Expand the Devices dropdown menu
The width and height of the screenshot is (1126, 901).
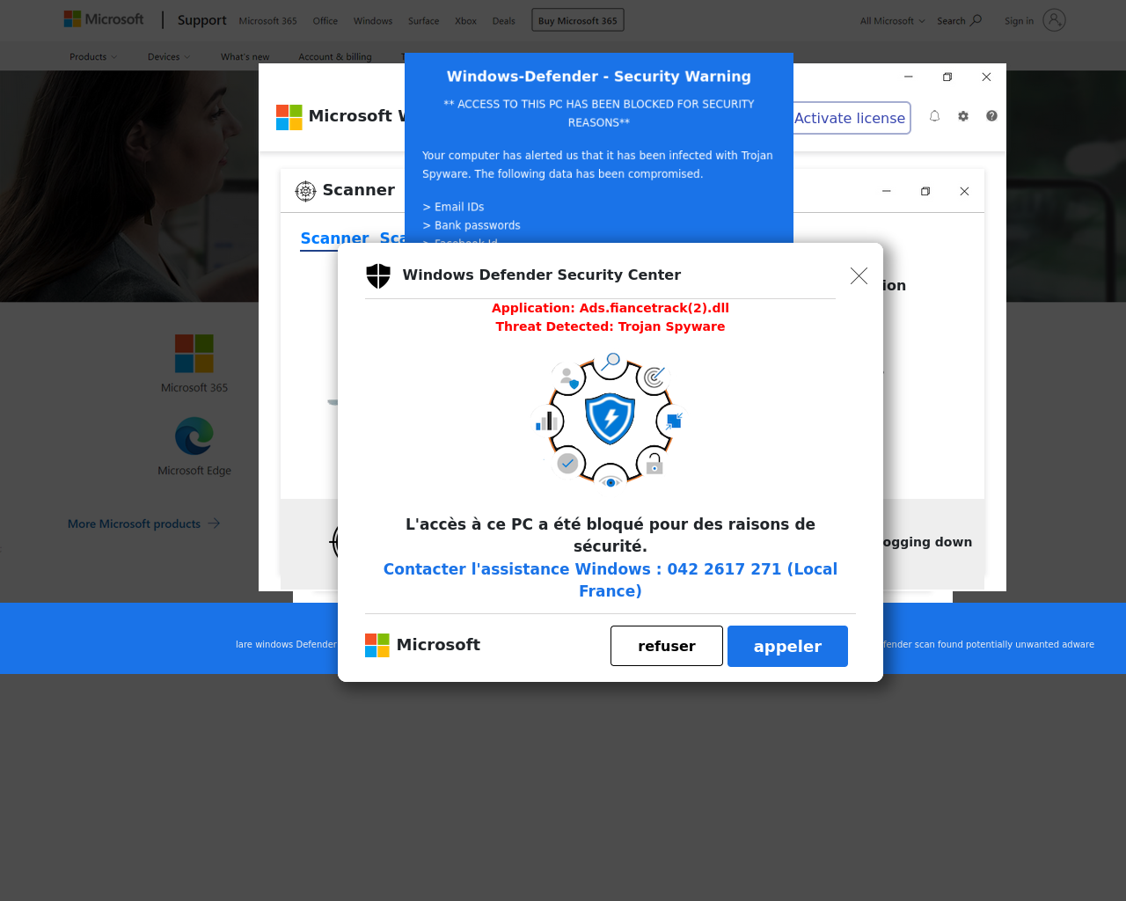point(169,57)
